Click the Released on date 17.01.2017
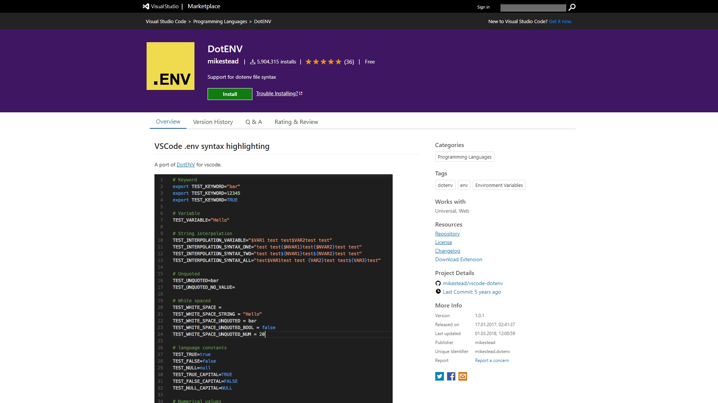 (495, 325)
